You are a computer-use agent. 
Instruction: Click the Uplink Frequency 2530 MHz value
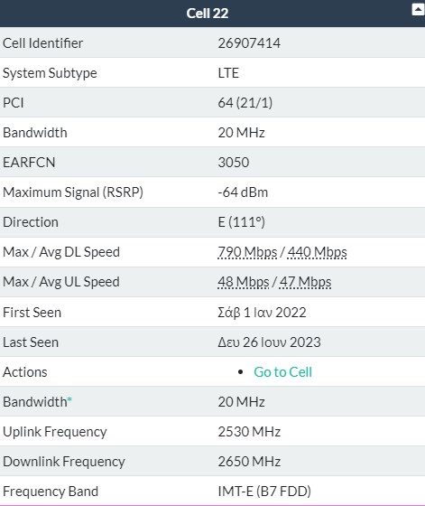pyautogui.click(x=249, y=432)
